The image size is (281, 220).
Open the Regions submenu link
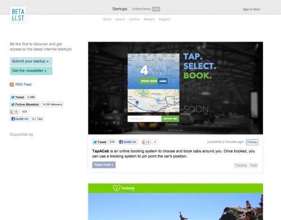pos(164,19)
